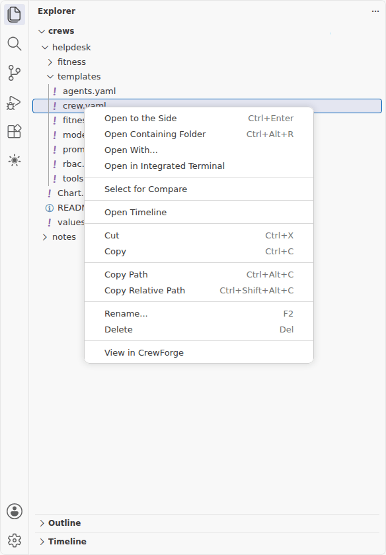The height and width of the screenshot is (555, 386).
Task: Collapse the templates folder
Action: (x=50, y=77)
